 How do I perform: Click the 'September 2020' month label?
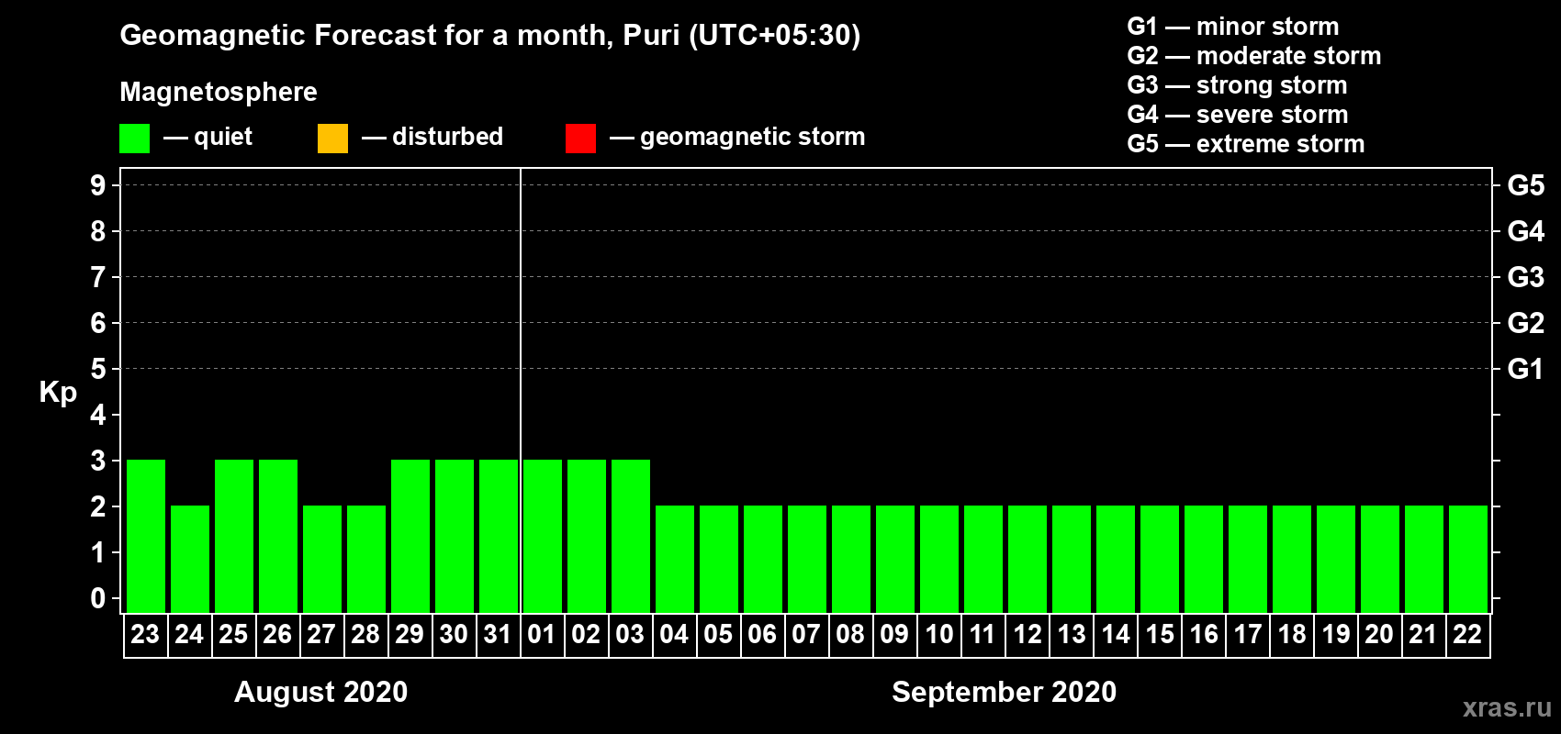1004,692
